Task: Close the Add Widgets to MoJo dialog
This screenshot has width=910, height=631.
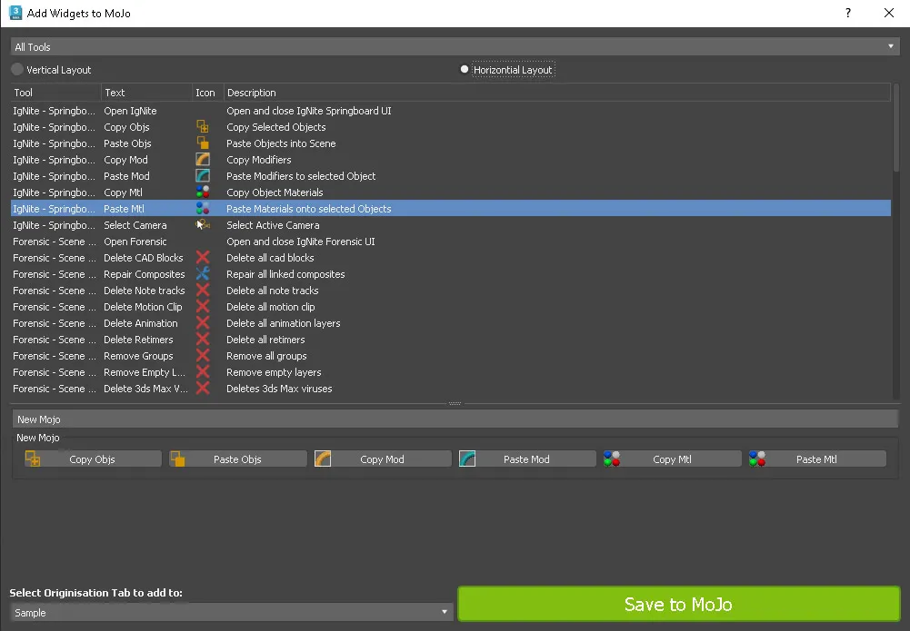Action: 888,13
